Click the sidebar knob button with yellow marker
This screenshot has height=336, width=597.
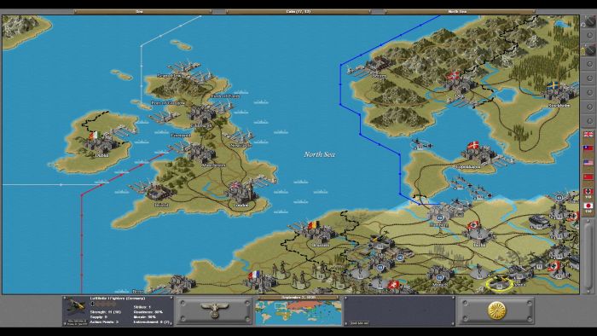tap(589, 49)
